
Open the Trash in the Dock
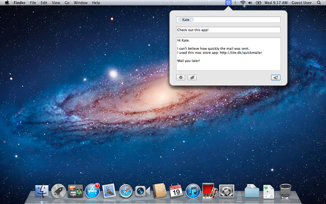coord(285,191)
